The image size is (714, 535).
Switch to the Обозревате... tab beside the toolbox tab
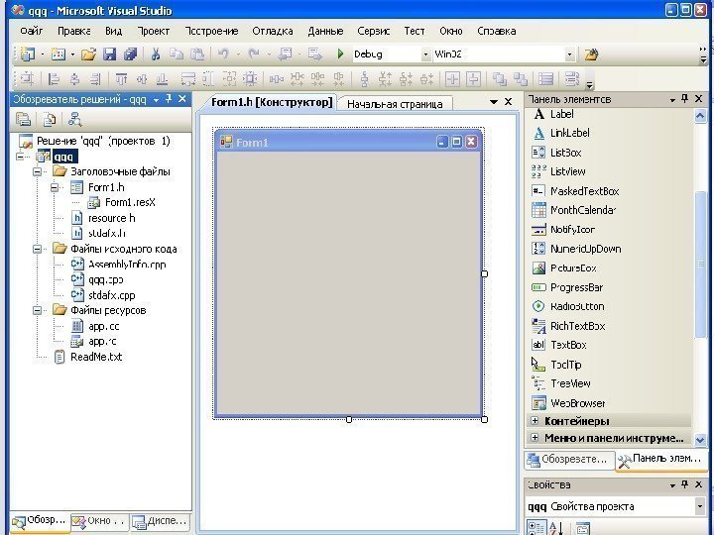point(569,460)
